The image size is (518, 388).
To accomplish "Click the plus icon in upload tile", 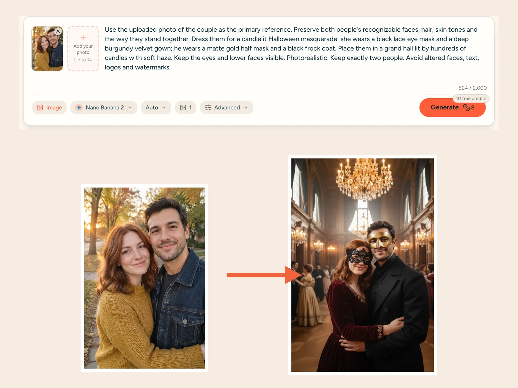I will (83, 38).
